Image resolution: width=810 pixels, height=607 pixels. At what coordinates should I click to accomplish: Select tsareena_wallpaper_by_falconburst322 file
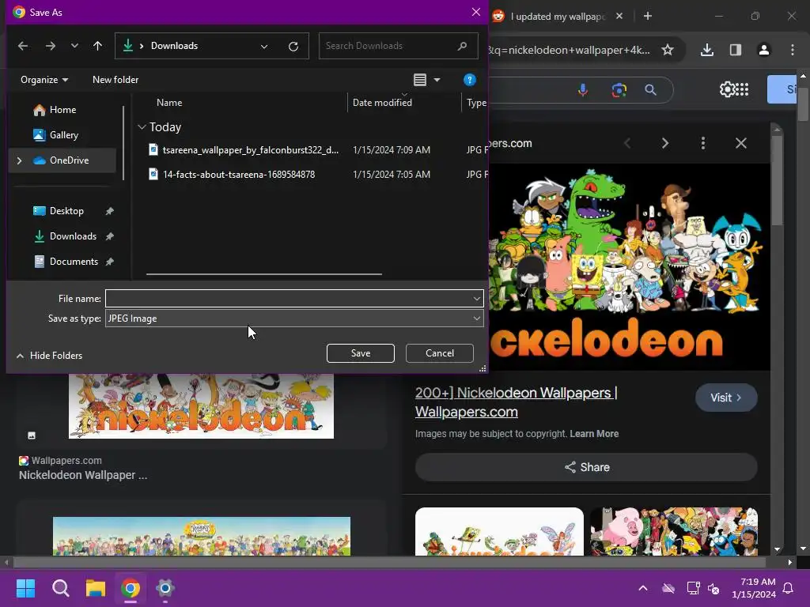251,150
